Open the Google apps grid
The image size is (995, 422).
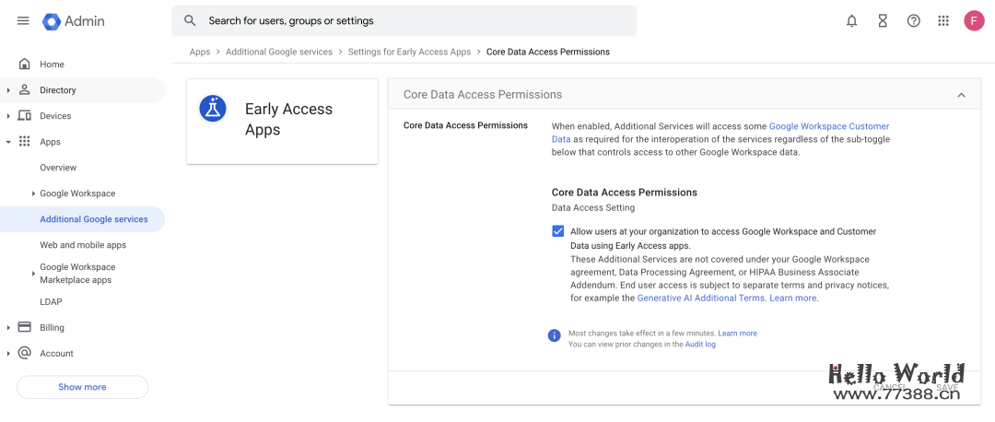tap(943, 21)
